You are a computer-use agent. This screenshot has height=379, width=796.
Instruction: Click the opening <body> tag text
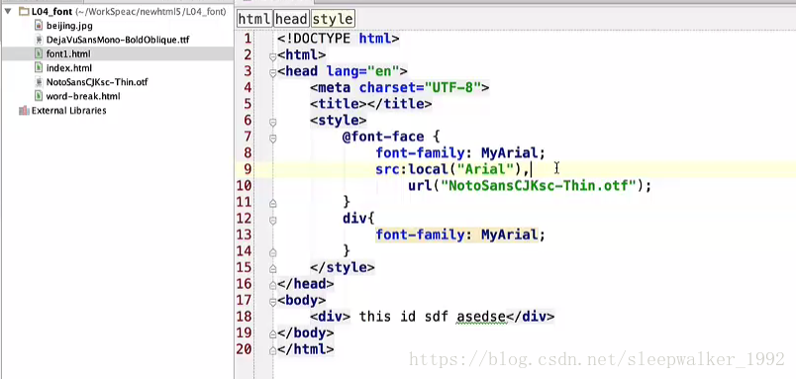302,301
